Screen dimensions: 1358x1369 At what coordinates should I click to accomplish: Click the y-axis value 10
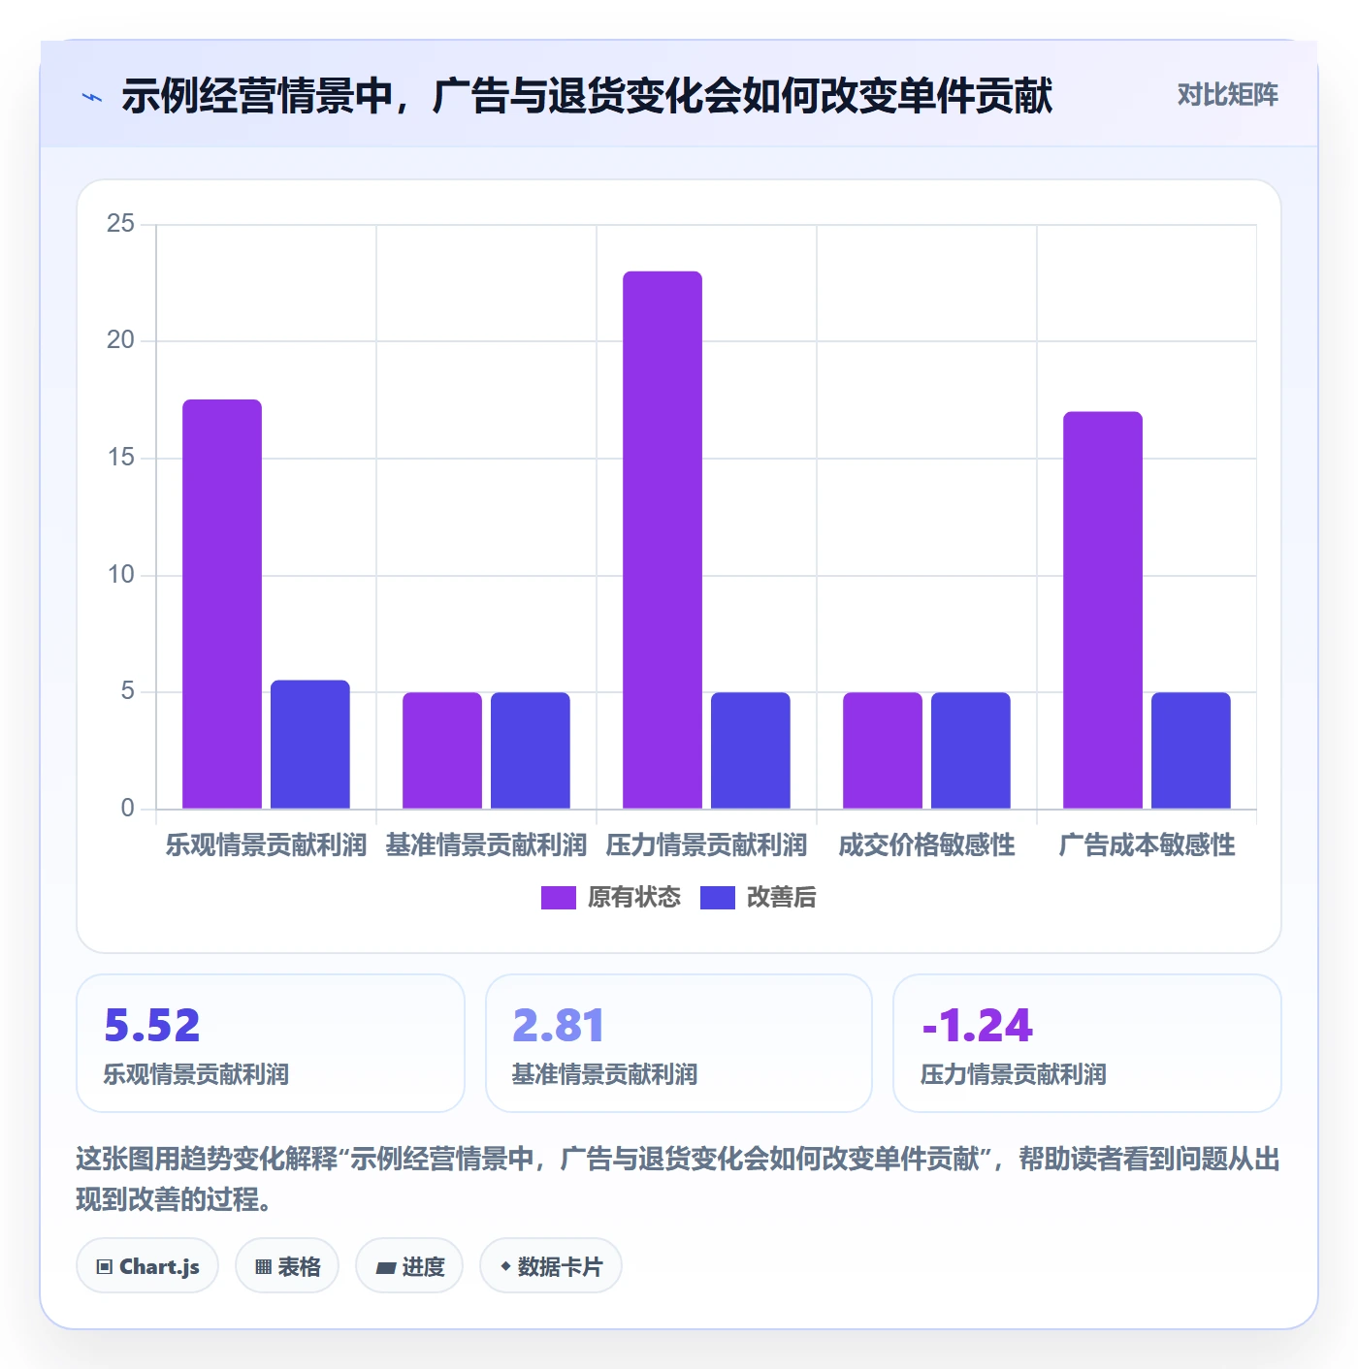point(120,575)
